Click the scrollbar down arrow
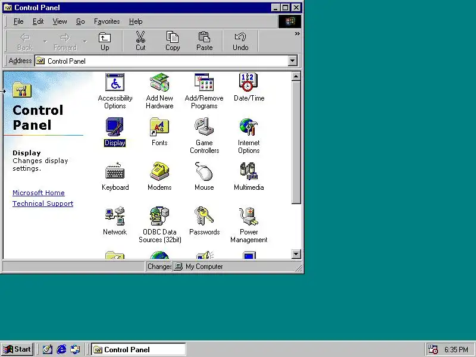Image resolution: width=476 pixels, height=357 pixels. click(296, 254)
